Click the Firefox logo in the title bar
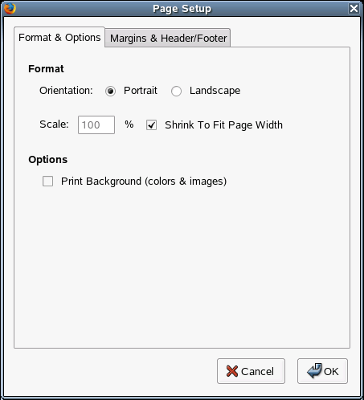This screenshot has width=364, height=400. tap(10, 8)
